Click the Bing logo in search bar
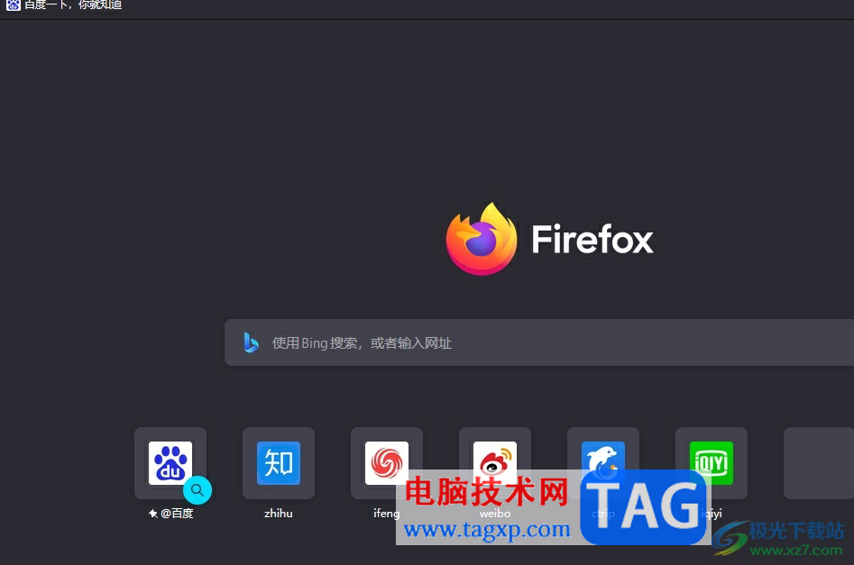 click(251, 342)
